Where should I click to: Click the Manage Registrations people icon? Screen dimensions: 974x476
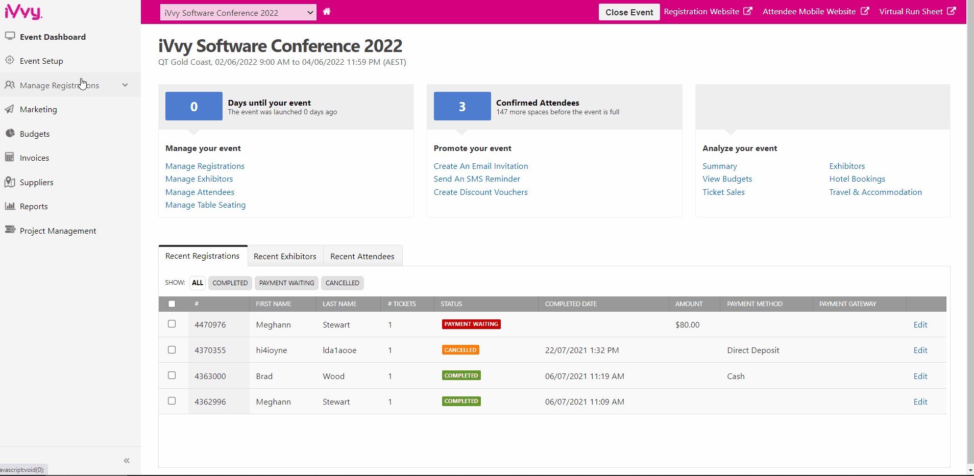[10, 85]
